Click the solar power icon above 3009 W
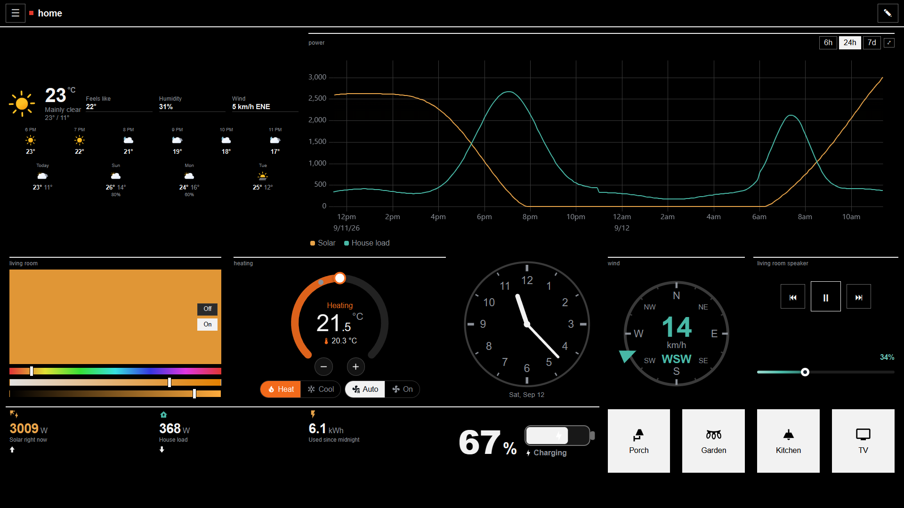 coord(14,414)
